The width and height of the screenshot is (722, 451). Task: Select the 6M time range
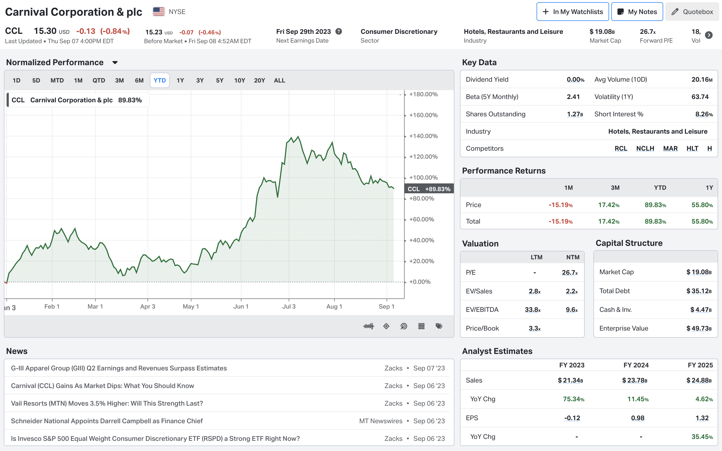139,80
